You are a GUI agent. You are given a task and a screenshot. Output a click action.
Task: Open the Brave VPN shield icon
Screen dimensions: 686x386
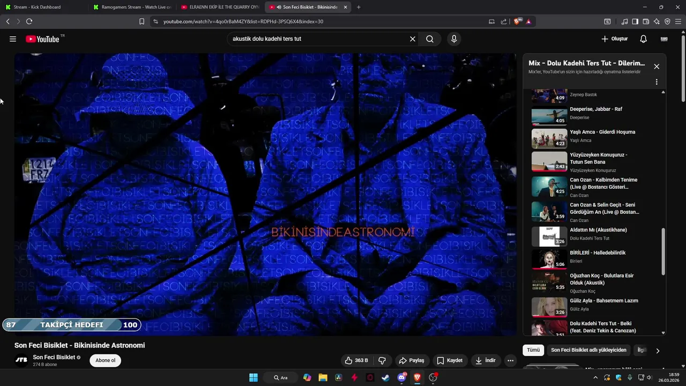(667, 21)
